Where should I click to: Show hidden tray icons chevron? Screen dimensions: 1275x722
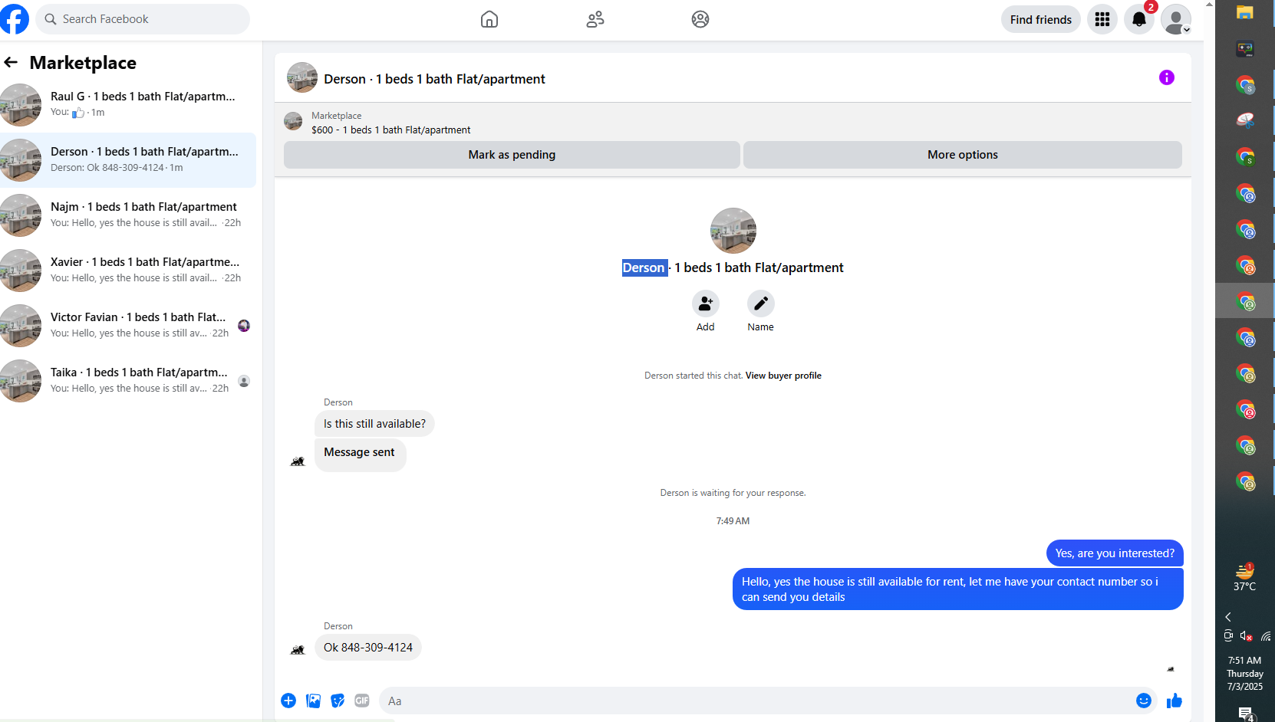pyautogui.click(x=1228, y=617)
